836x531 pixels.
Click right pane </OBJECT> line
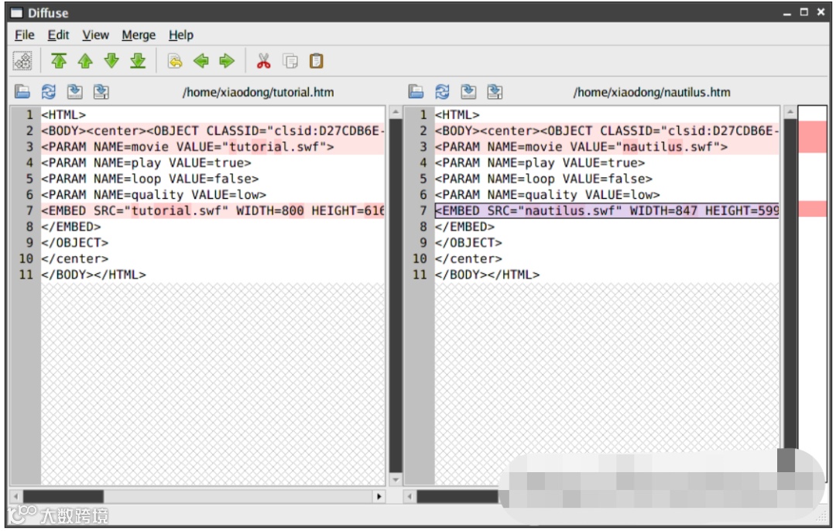point(607,242)
